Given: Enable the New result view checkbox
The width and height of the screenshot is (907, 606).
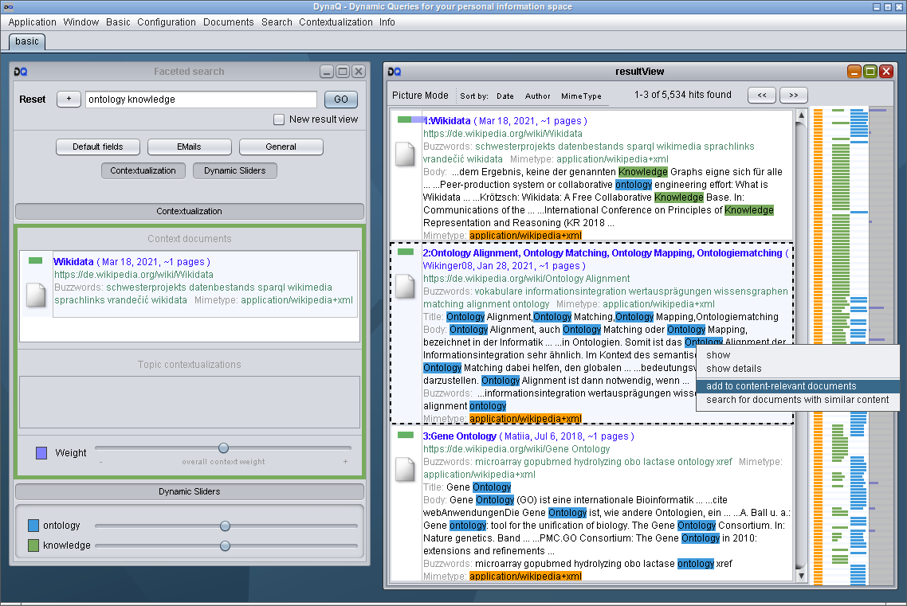Looking at the screenshot, I should [x=279, y=119].
